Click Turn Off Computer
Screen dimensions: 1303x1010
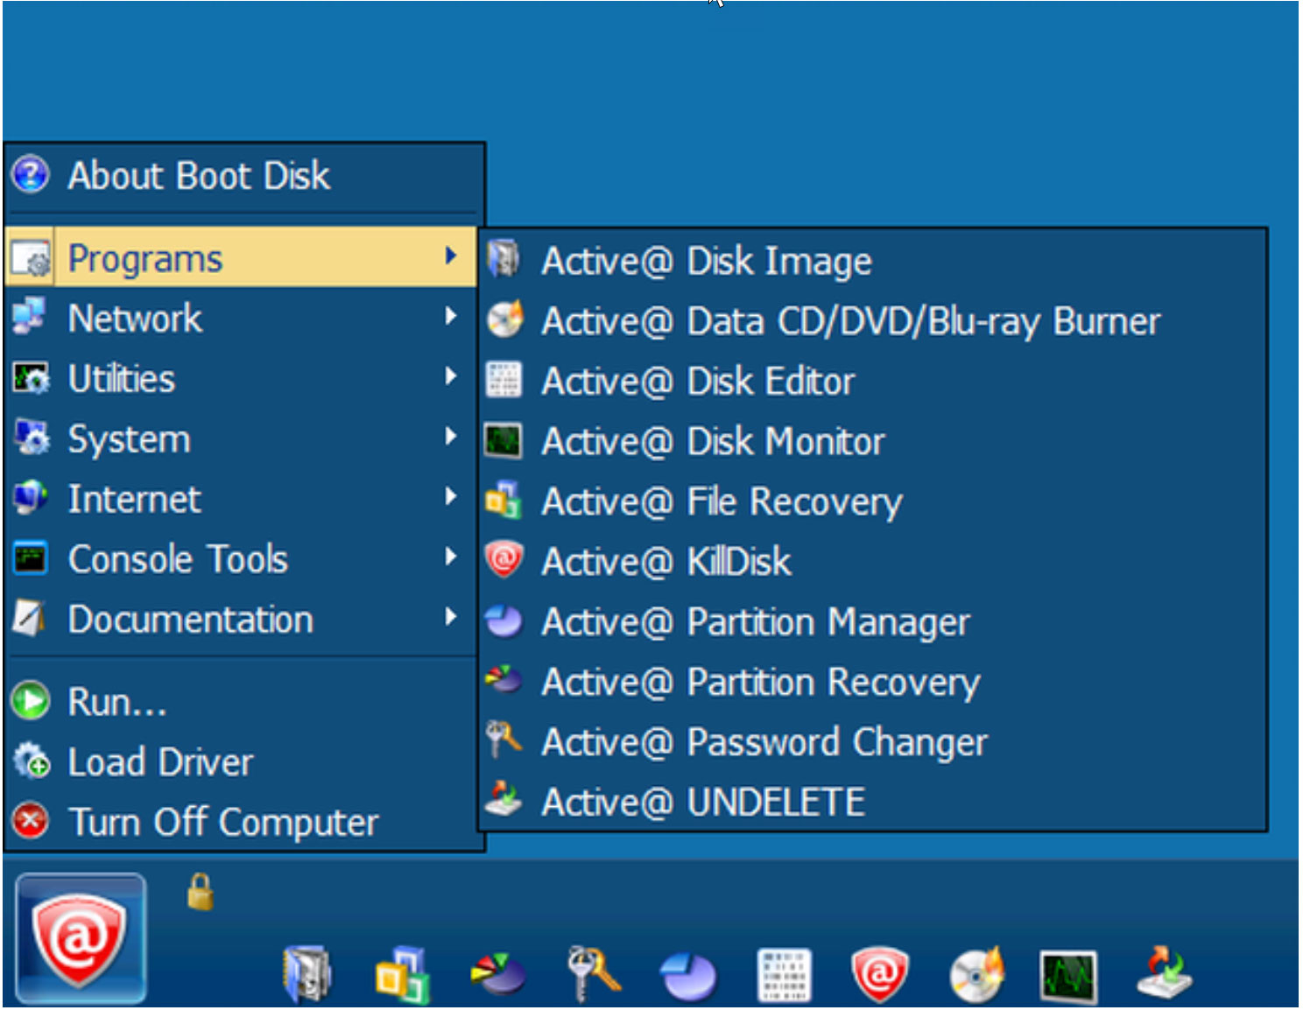point(223,821)
